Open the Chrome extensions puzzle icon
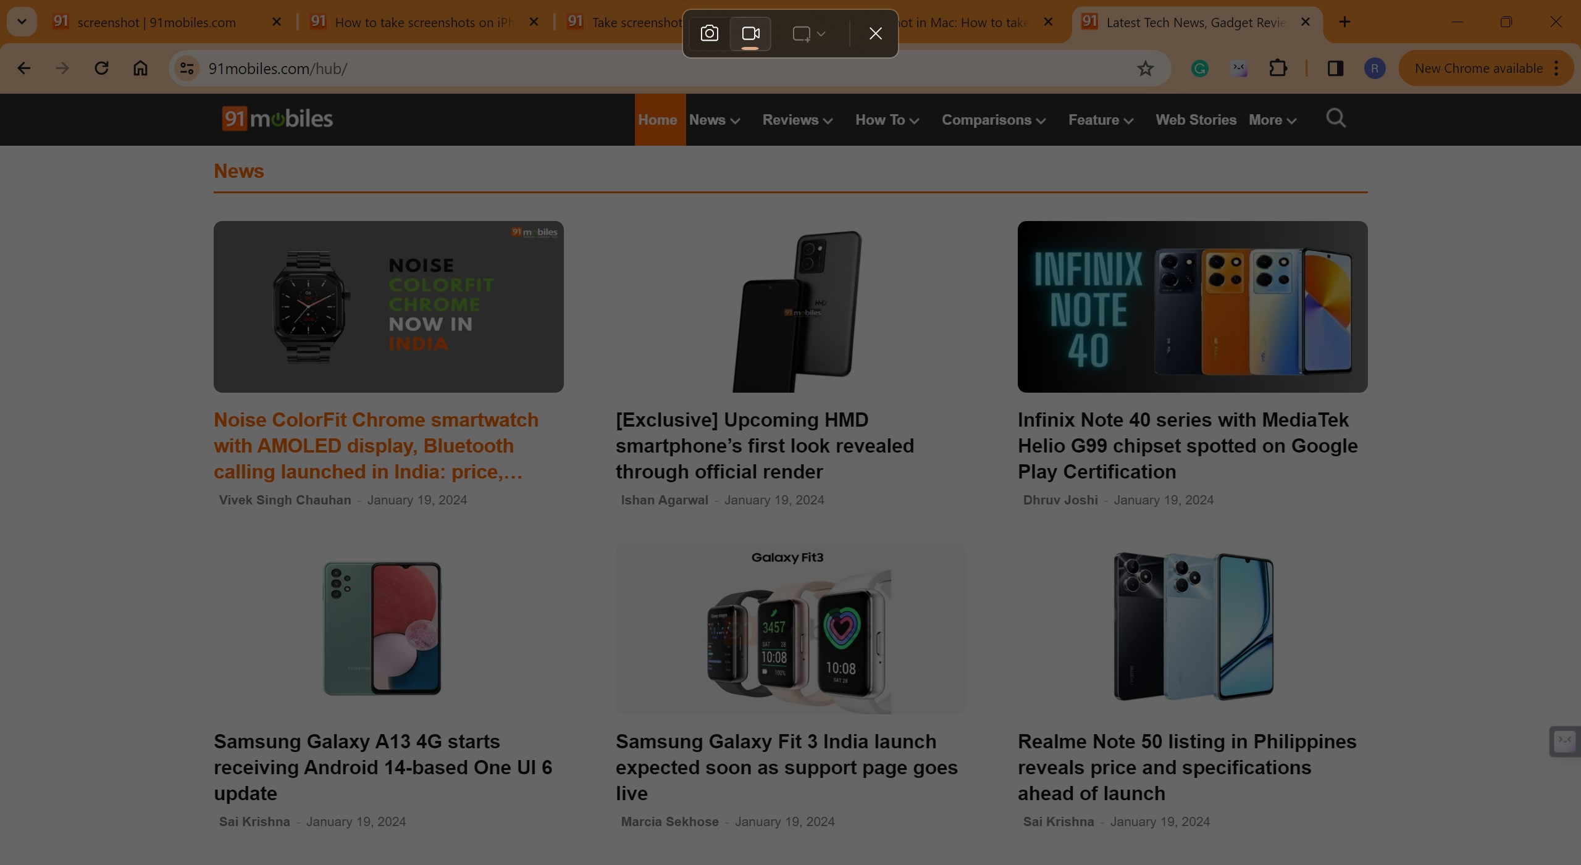The height and width of the screenshot is (865, 1581). coord(1278,69)
